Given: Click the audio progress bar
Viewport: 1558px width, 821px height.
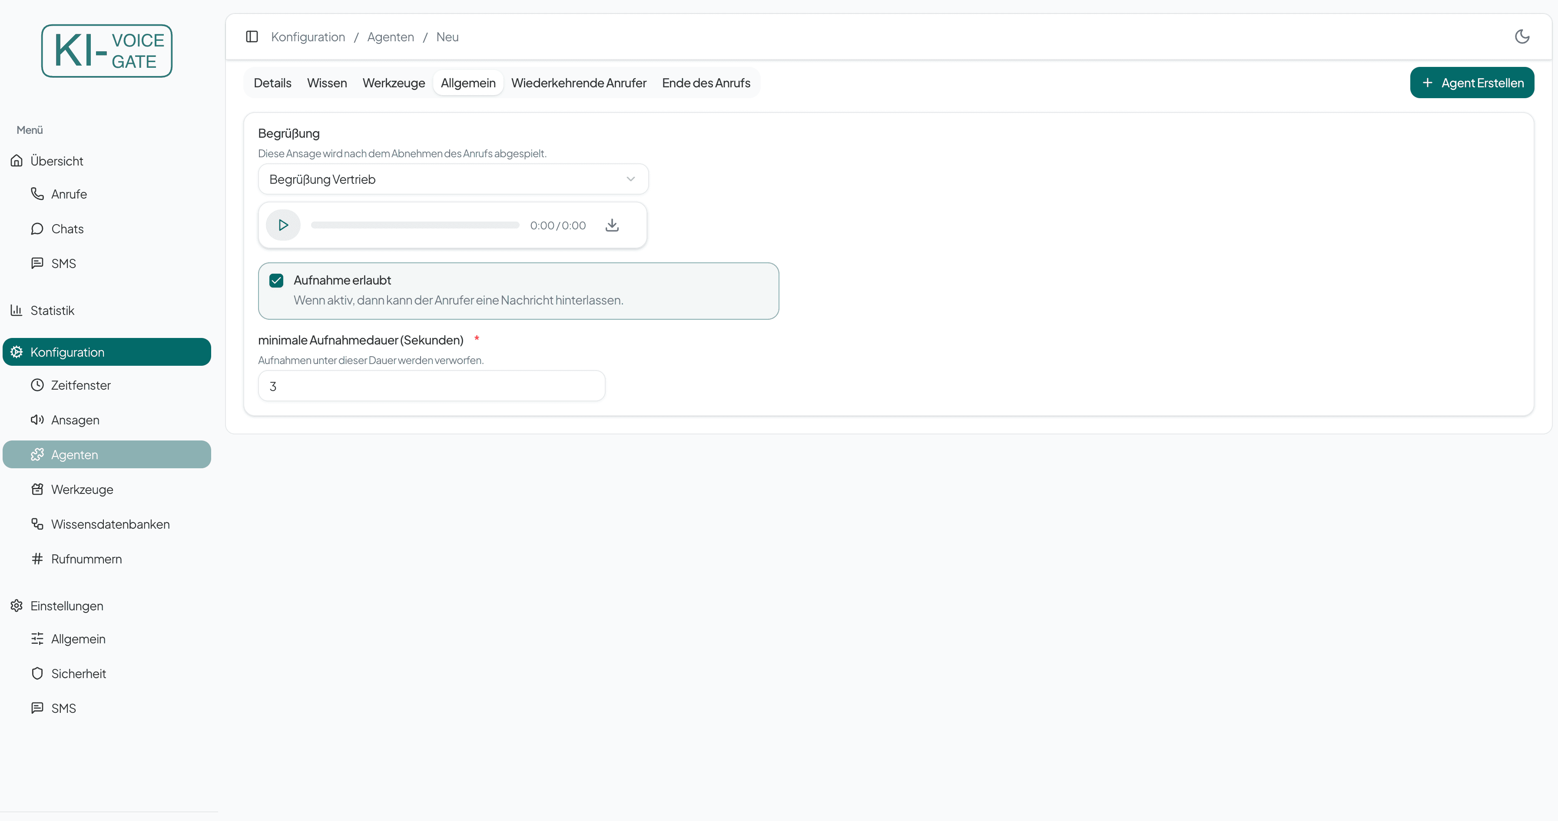Looking at the screenshot, I should pyautogui.click(x=415, y=225).
